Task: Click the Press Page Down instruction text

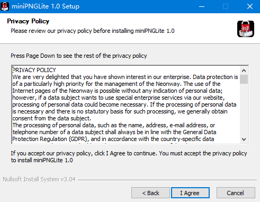Action: click(79, 56)
